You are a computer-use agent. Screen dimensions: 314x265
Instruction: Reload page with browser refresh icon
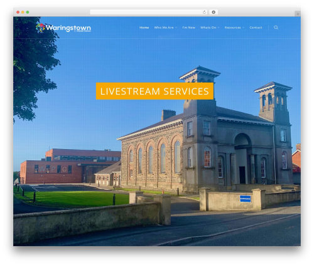(x=204, y=13)
